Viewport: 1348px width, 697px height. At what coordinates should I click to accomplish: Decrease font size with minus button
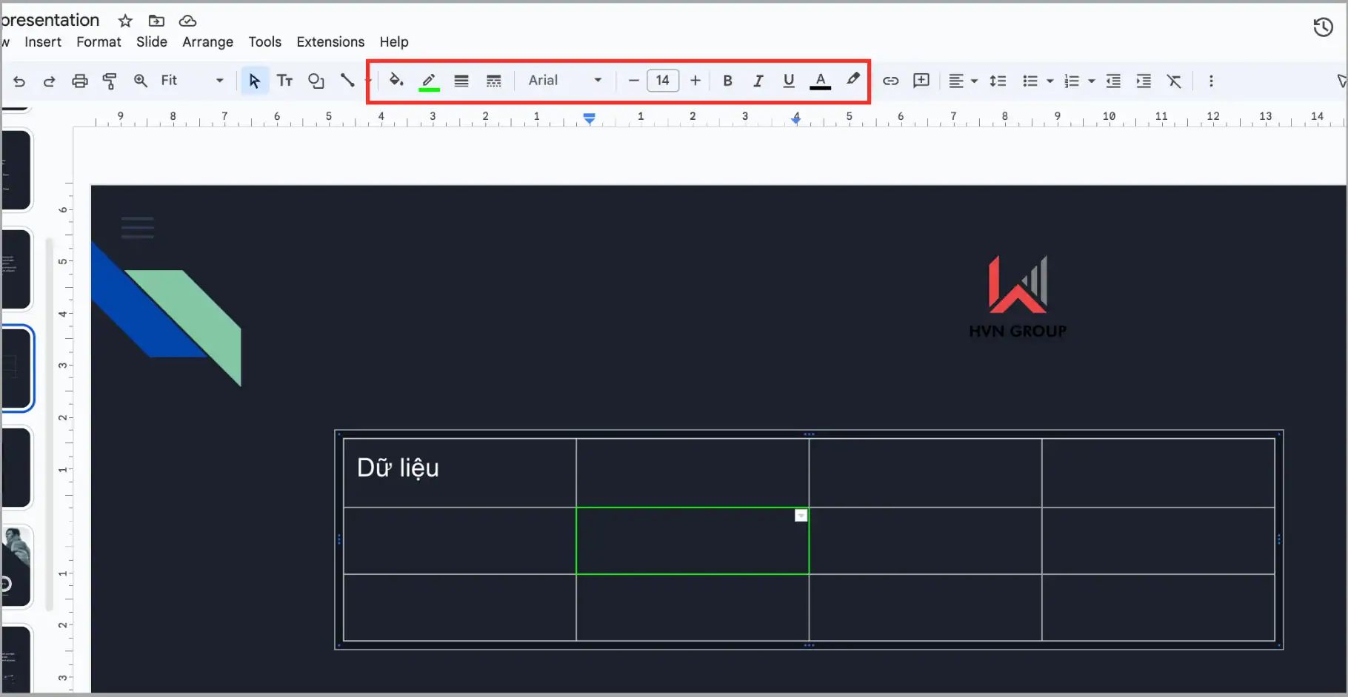(x=633, y=81)
